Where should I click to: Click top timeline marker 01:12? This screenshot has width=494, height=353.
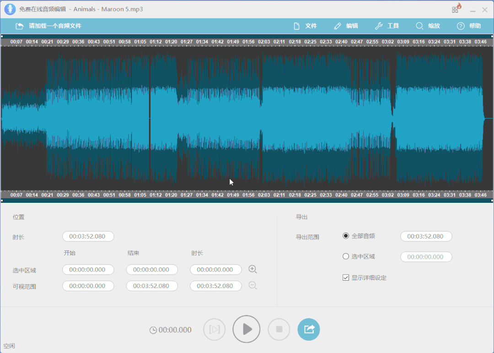click(x=156, y=42)
